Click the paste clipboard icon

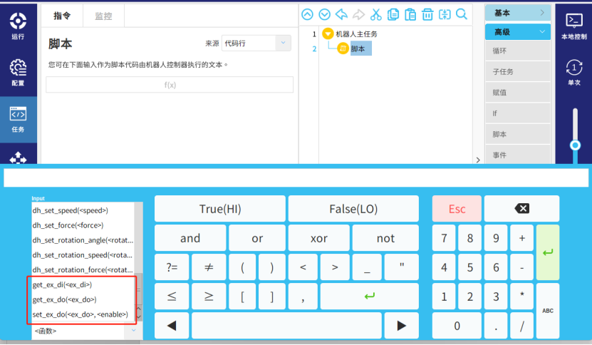410,14
